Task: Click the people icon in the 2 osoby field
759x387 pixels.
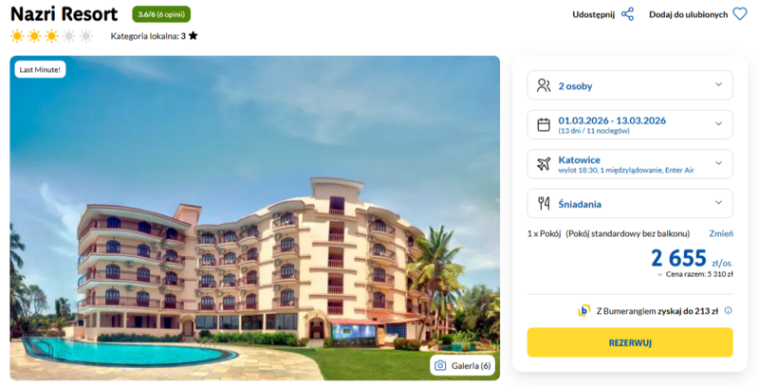Action: pyautogui.click(x=544, y=85)
